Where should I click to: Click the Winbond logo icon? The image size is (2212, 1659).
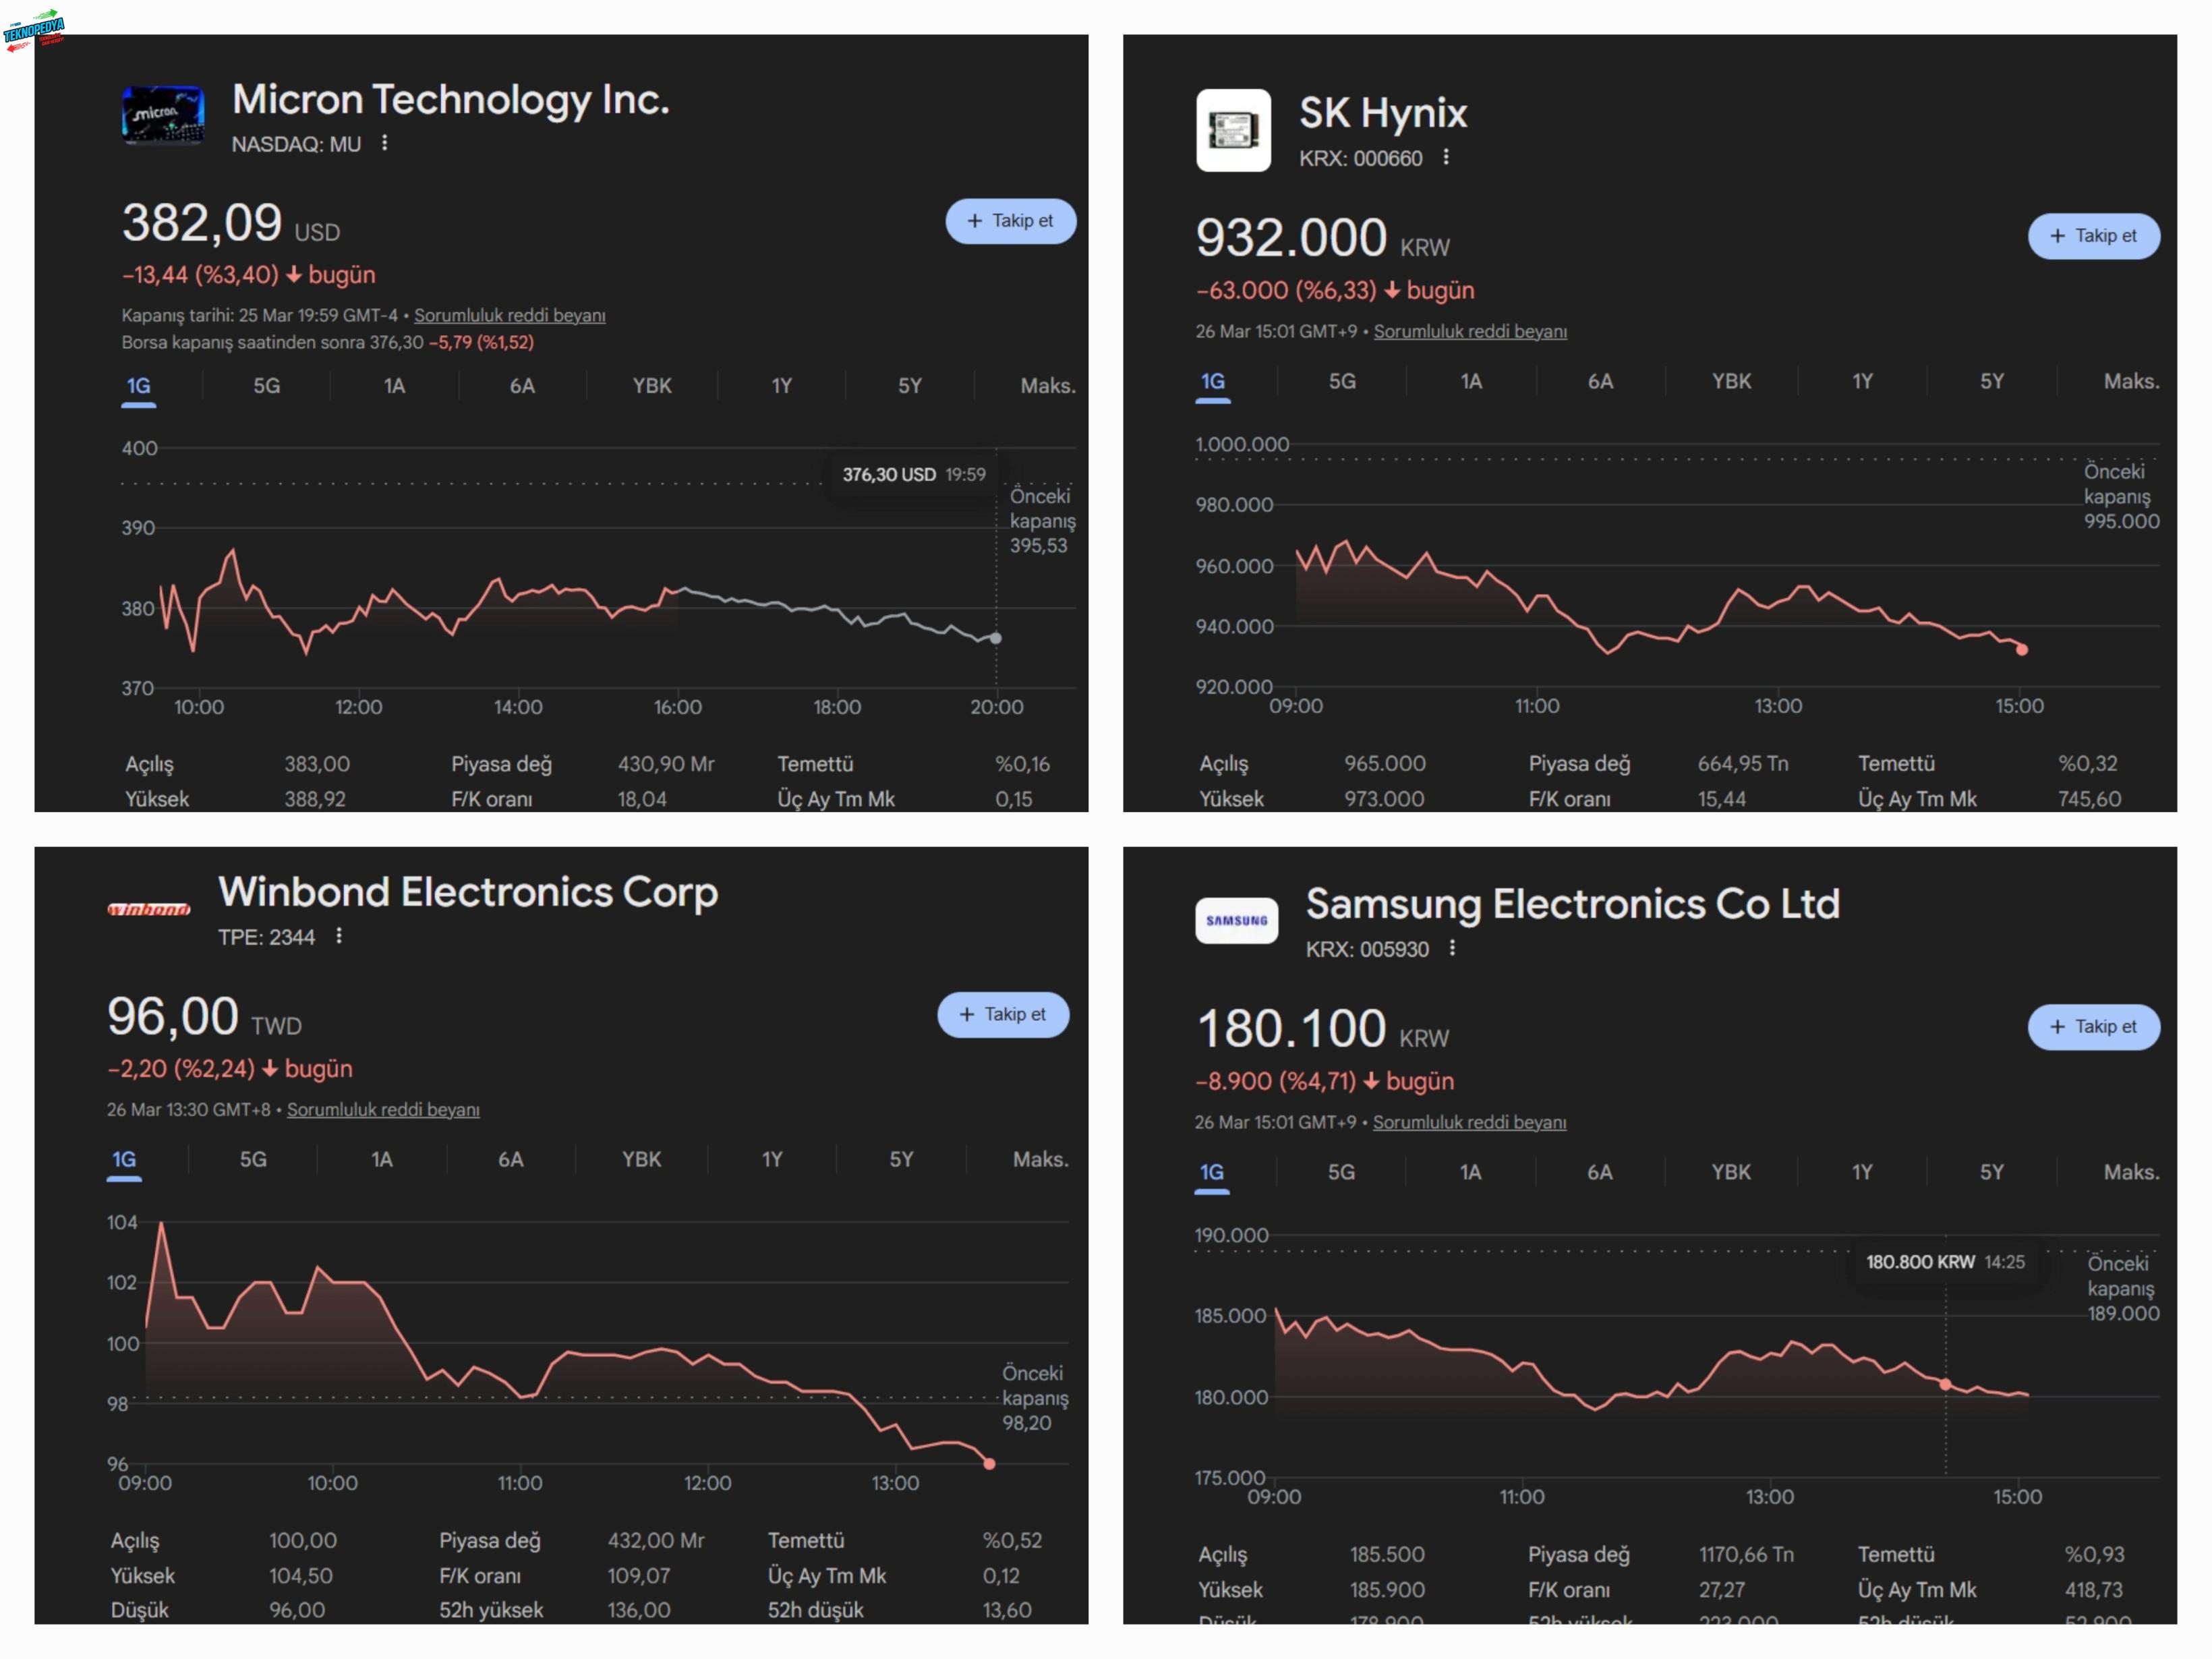point(149,909)
